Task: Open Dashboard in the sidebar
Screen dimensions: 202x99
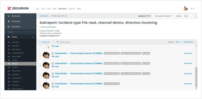Action: [x=20, y=16]
